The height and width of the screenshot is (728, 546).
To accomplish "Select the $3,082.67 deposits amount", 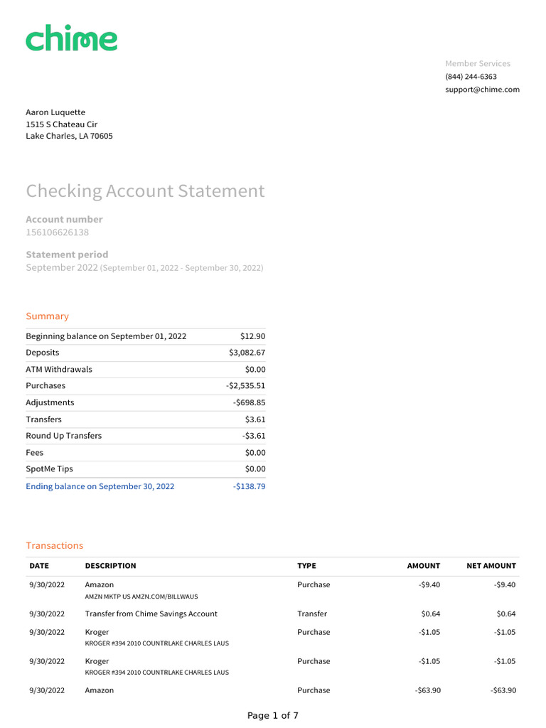I will 247,353.
